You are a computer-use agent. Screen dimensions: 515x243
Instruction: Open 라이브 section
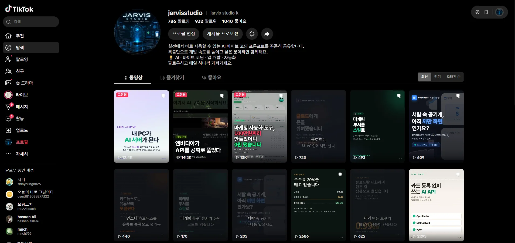click(x=31, y=95)
